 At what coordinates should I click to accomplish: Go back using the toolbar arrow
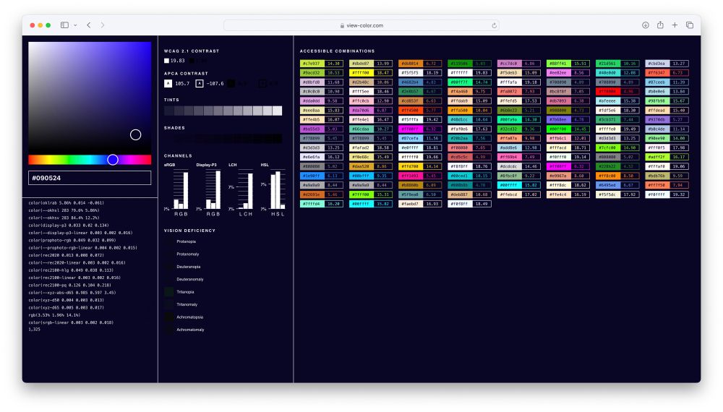[x=88, y=25]
